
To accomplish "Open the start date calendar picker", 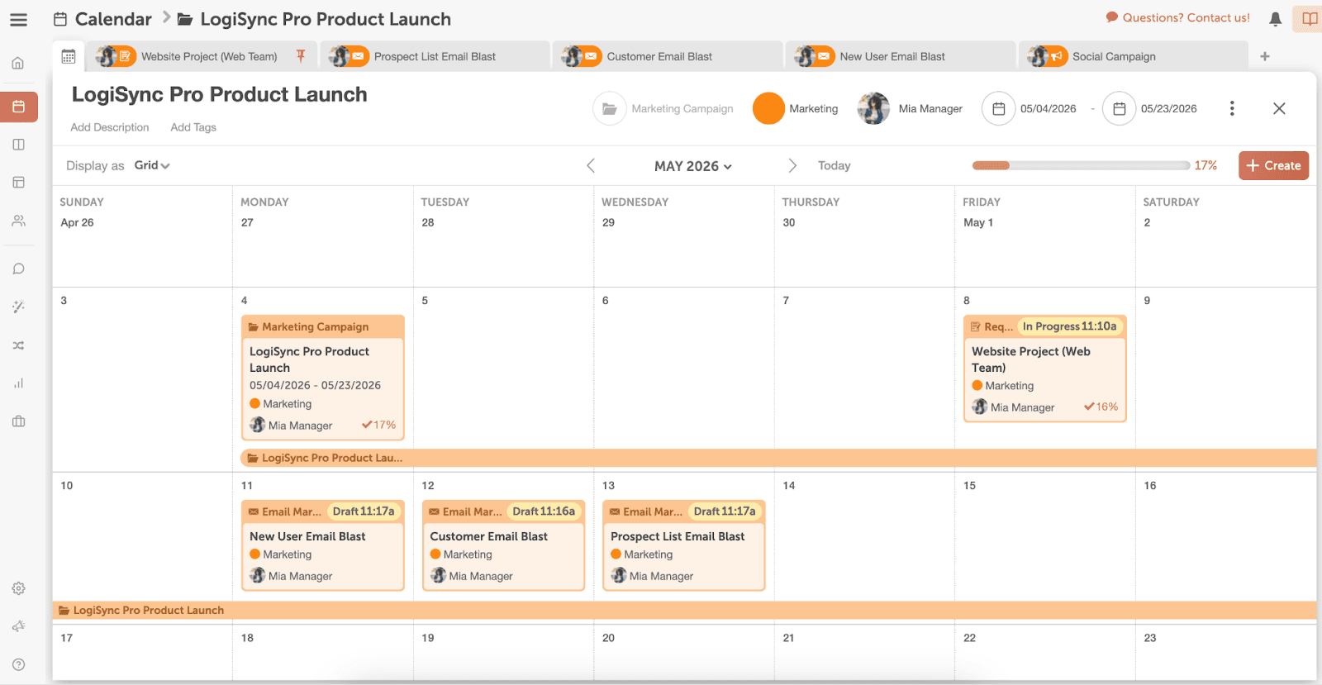I will [x=998, y=108].
